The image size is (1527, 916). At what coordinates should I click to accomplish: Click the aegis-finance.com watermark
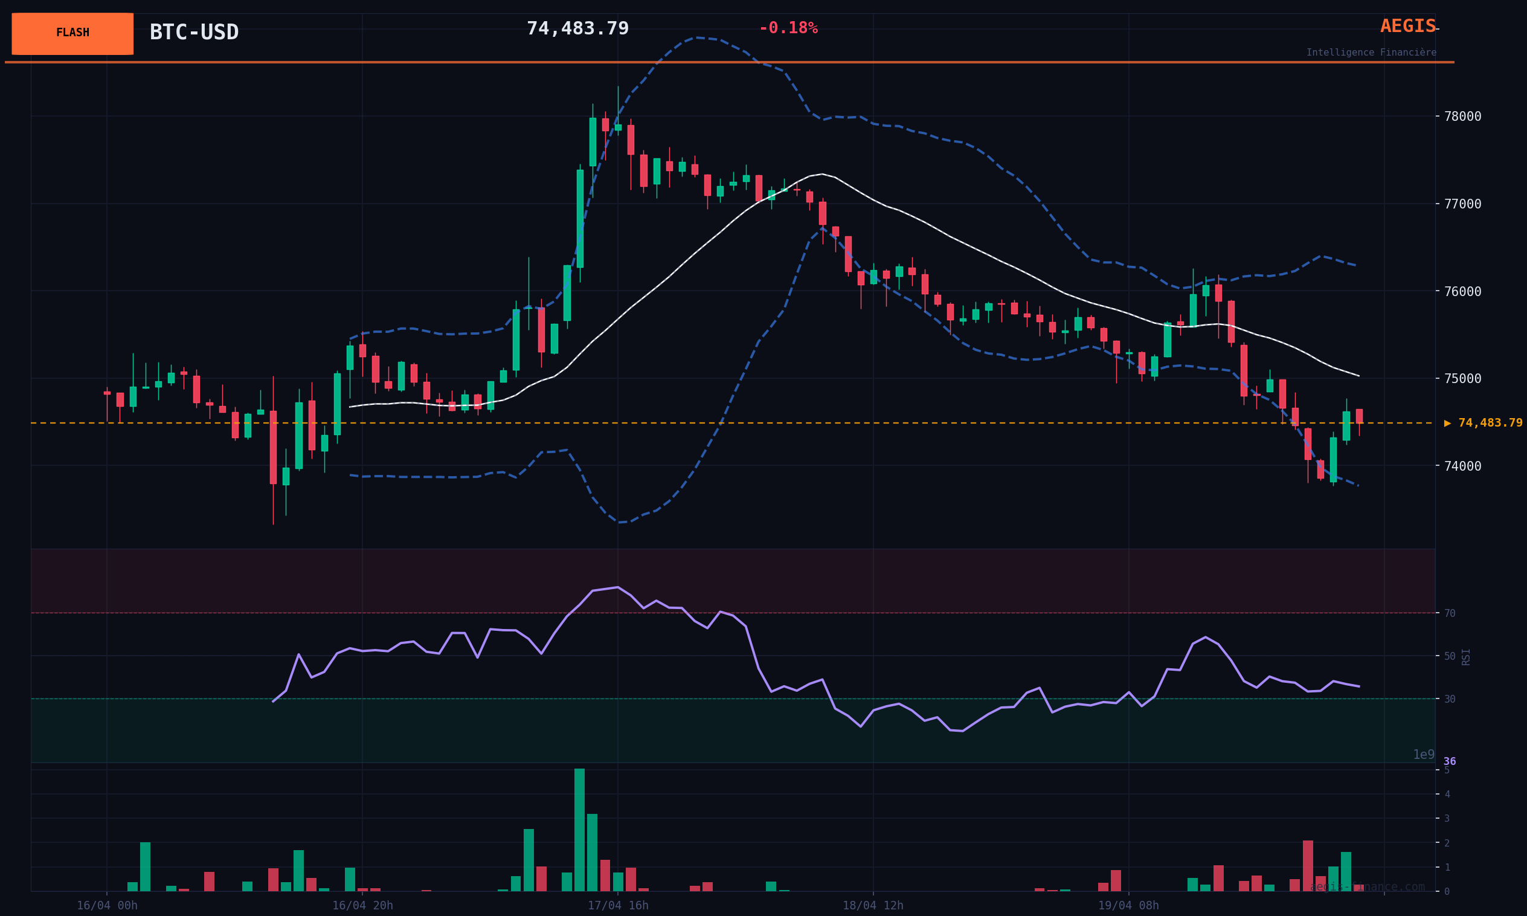point(1366,887)
